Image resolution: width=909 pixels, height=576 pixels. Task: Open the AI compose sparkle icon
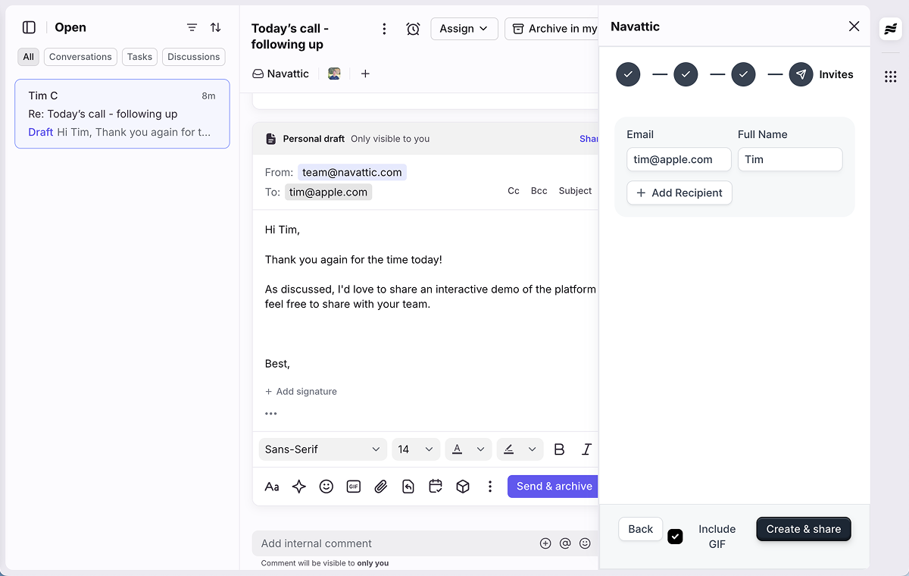pos(298,487)
